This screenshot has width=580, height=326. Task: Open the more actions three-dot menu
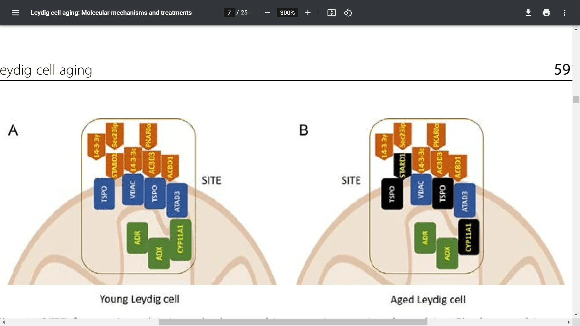tap(564, 13)
